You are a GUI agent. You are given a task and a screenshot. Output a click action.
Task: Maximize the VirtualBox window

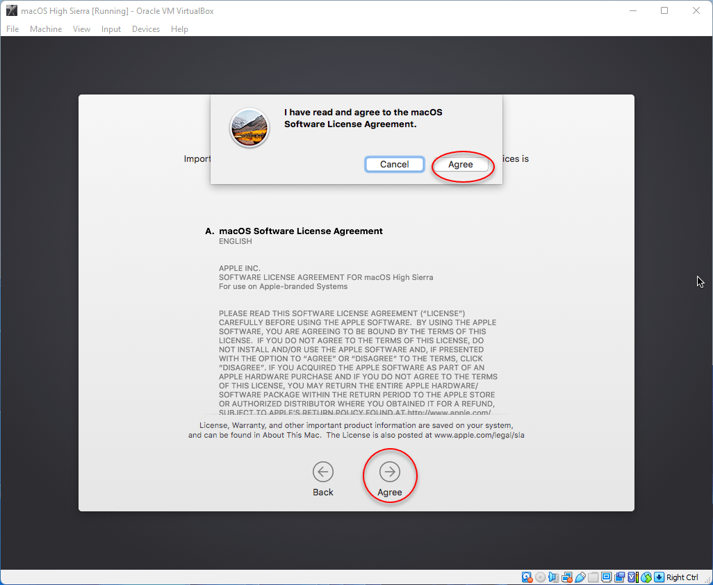pyautogui.click(x=664, y=10)
